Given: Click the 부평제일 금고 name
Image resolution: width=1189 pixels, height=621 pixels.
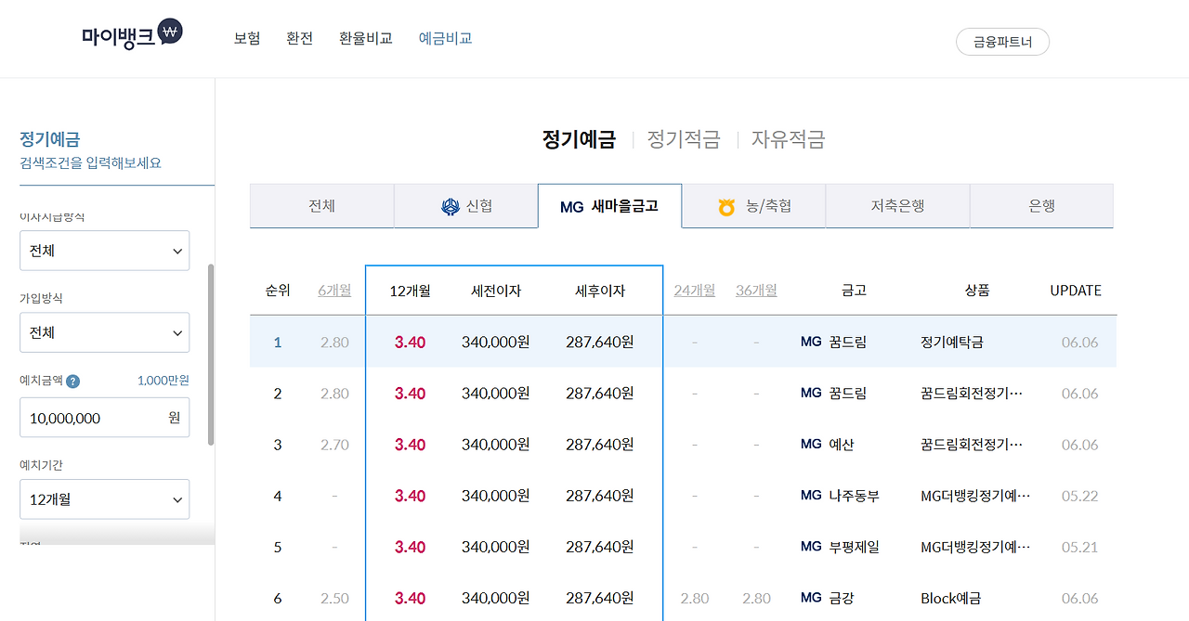Looking at the screenshot, I should tap(854, 547).
